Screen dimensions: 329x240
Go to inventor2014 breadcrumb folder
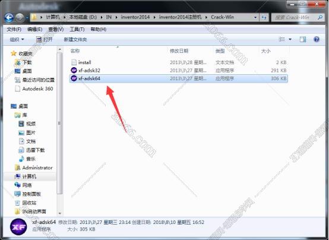pyautogui.click(x=135, y=17)
